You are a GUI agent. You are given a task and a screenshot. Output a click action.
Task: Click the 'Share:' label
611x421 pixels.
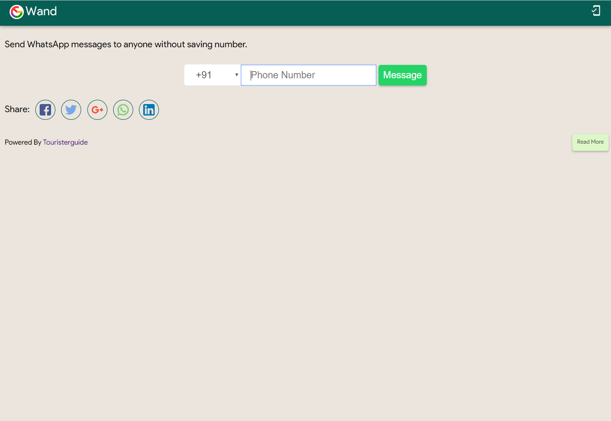click(x=17, y=109)
